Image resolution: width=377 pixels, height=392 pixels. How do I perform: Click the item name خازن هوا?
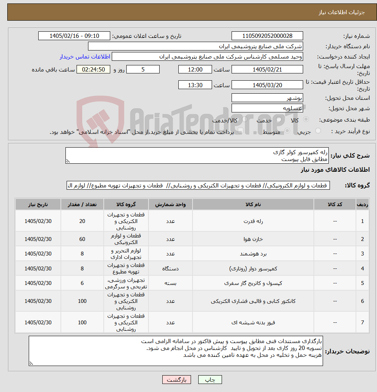[x=253, y=239]
